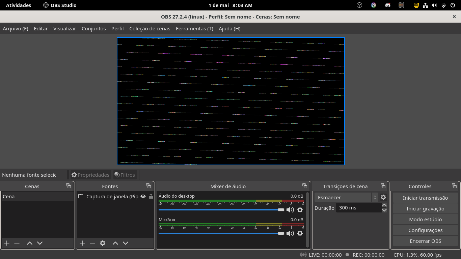Open source properties gear in Fontes panel

point(102,243)
